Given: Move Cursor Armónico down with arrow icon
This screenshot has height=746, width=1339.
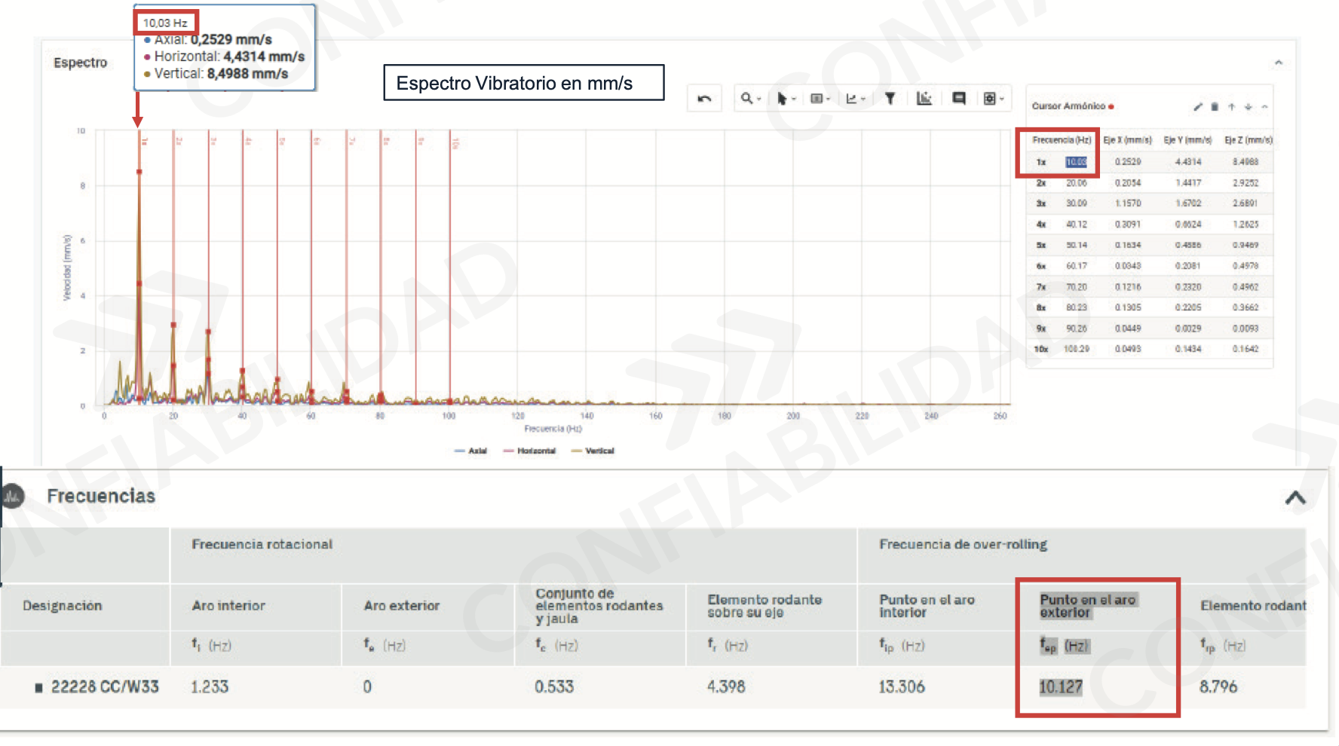Looking at the screenshot, I should 1248,107.
